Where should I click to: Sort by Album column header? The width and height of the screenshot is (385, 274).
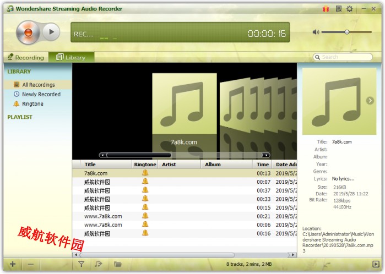(x=226, y=165)
